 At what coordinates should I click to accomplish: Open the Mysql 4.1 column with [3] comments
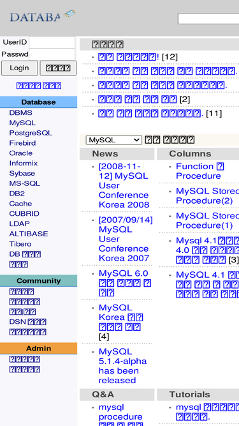207,250
